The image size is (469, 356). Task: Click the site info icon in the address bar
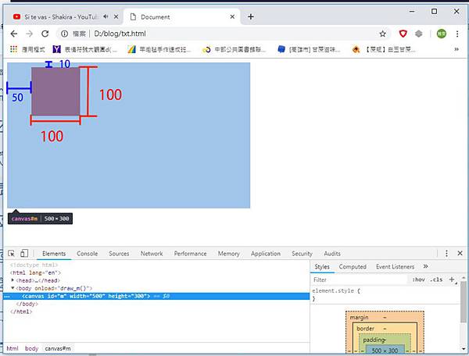(x=64, y=34)
